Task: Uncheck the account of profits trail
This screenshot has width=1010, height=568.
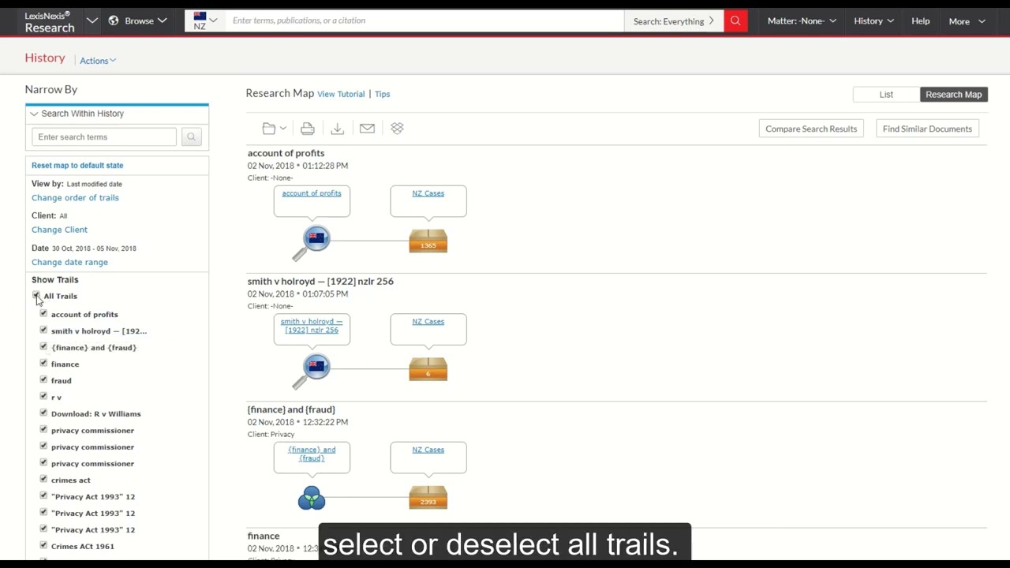Action: [43, 313]
